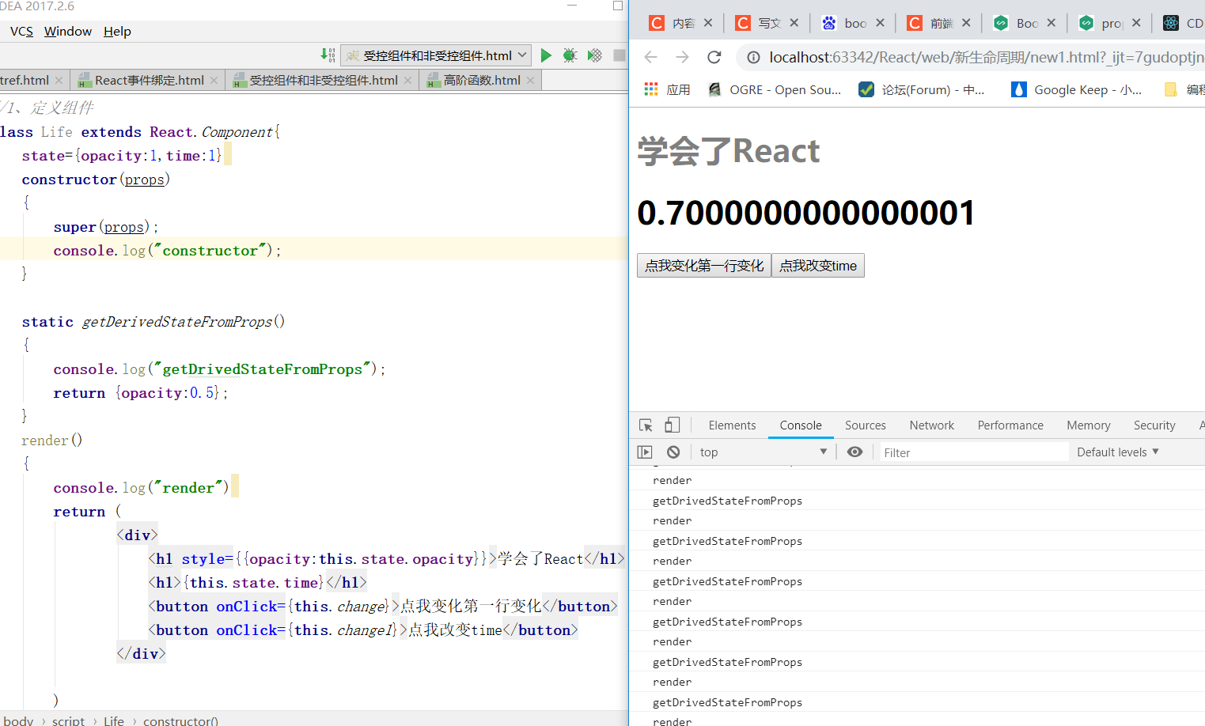The width and height of the screenshot is (1205, 726).
Task: Click the Chrome back arrow
Action: click(650, 57)
